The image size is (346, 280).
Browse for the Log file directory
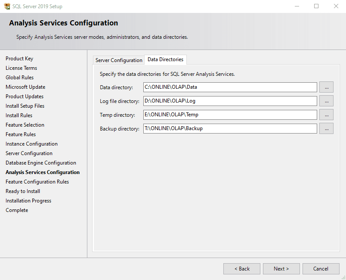[326, 101]
